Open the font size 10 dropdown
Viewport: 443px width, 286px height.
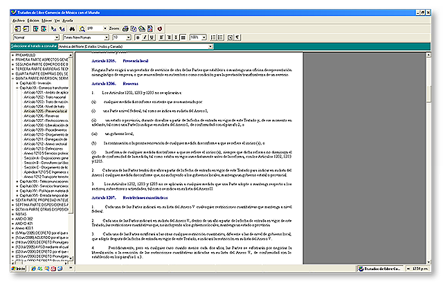coord(129,37)
